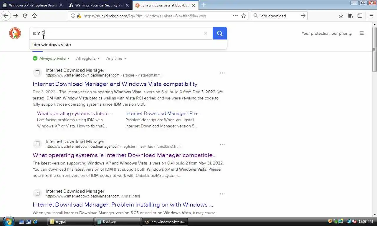
Task: Open DuckDuckGo side menu icon
Action: (x=362, y=33)
